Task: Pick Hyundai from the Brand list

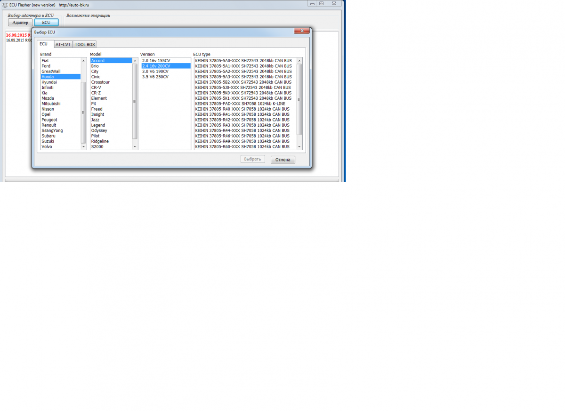Action: [x=60, y=82]
